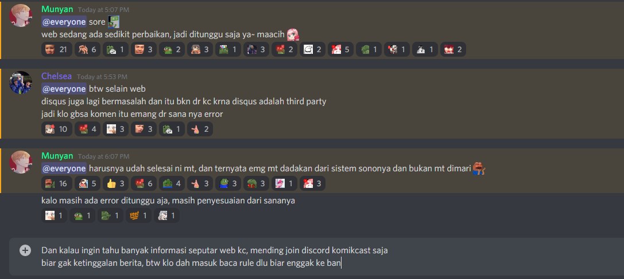Click the Chelsea username
The width and height of the screenshot is (624, 279).
click(x=57, y=76)
